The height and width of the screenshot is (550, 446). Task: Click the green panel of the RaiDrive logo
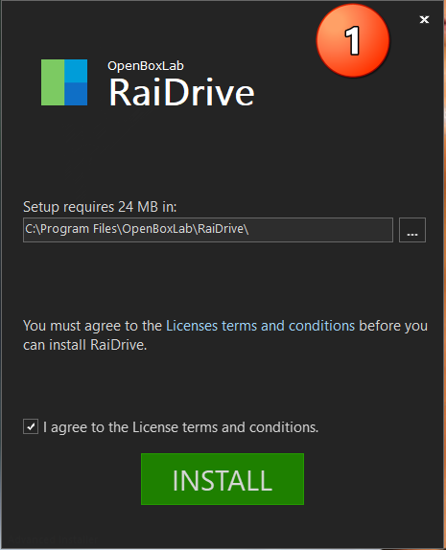[x=53, y=82]
